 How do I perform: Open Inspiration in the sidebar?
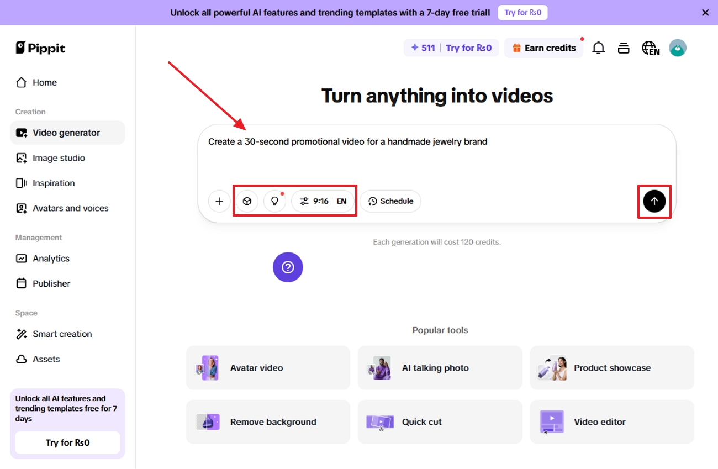point(67,183)
